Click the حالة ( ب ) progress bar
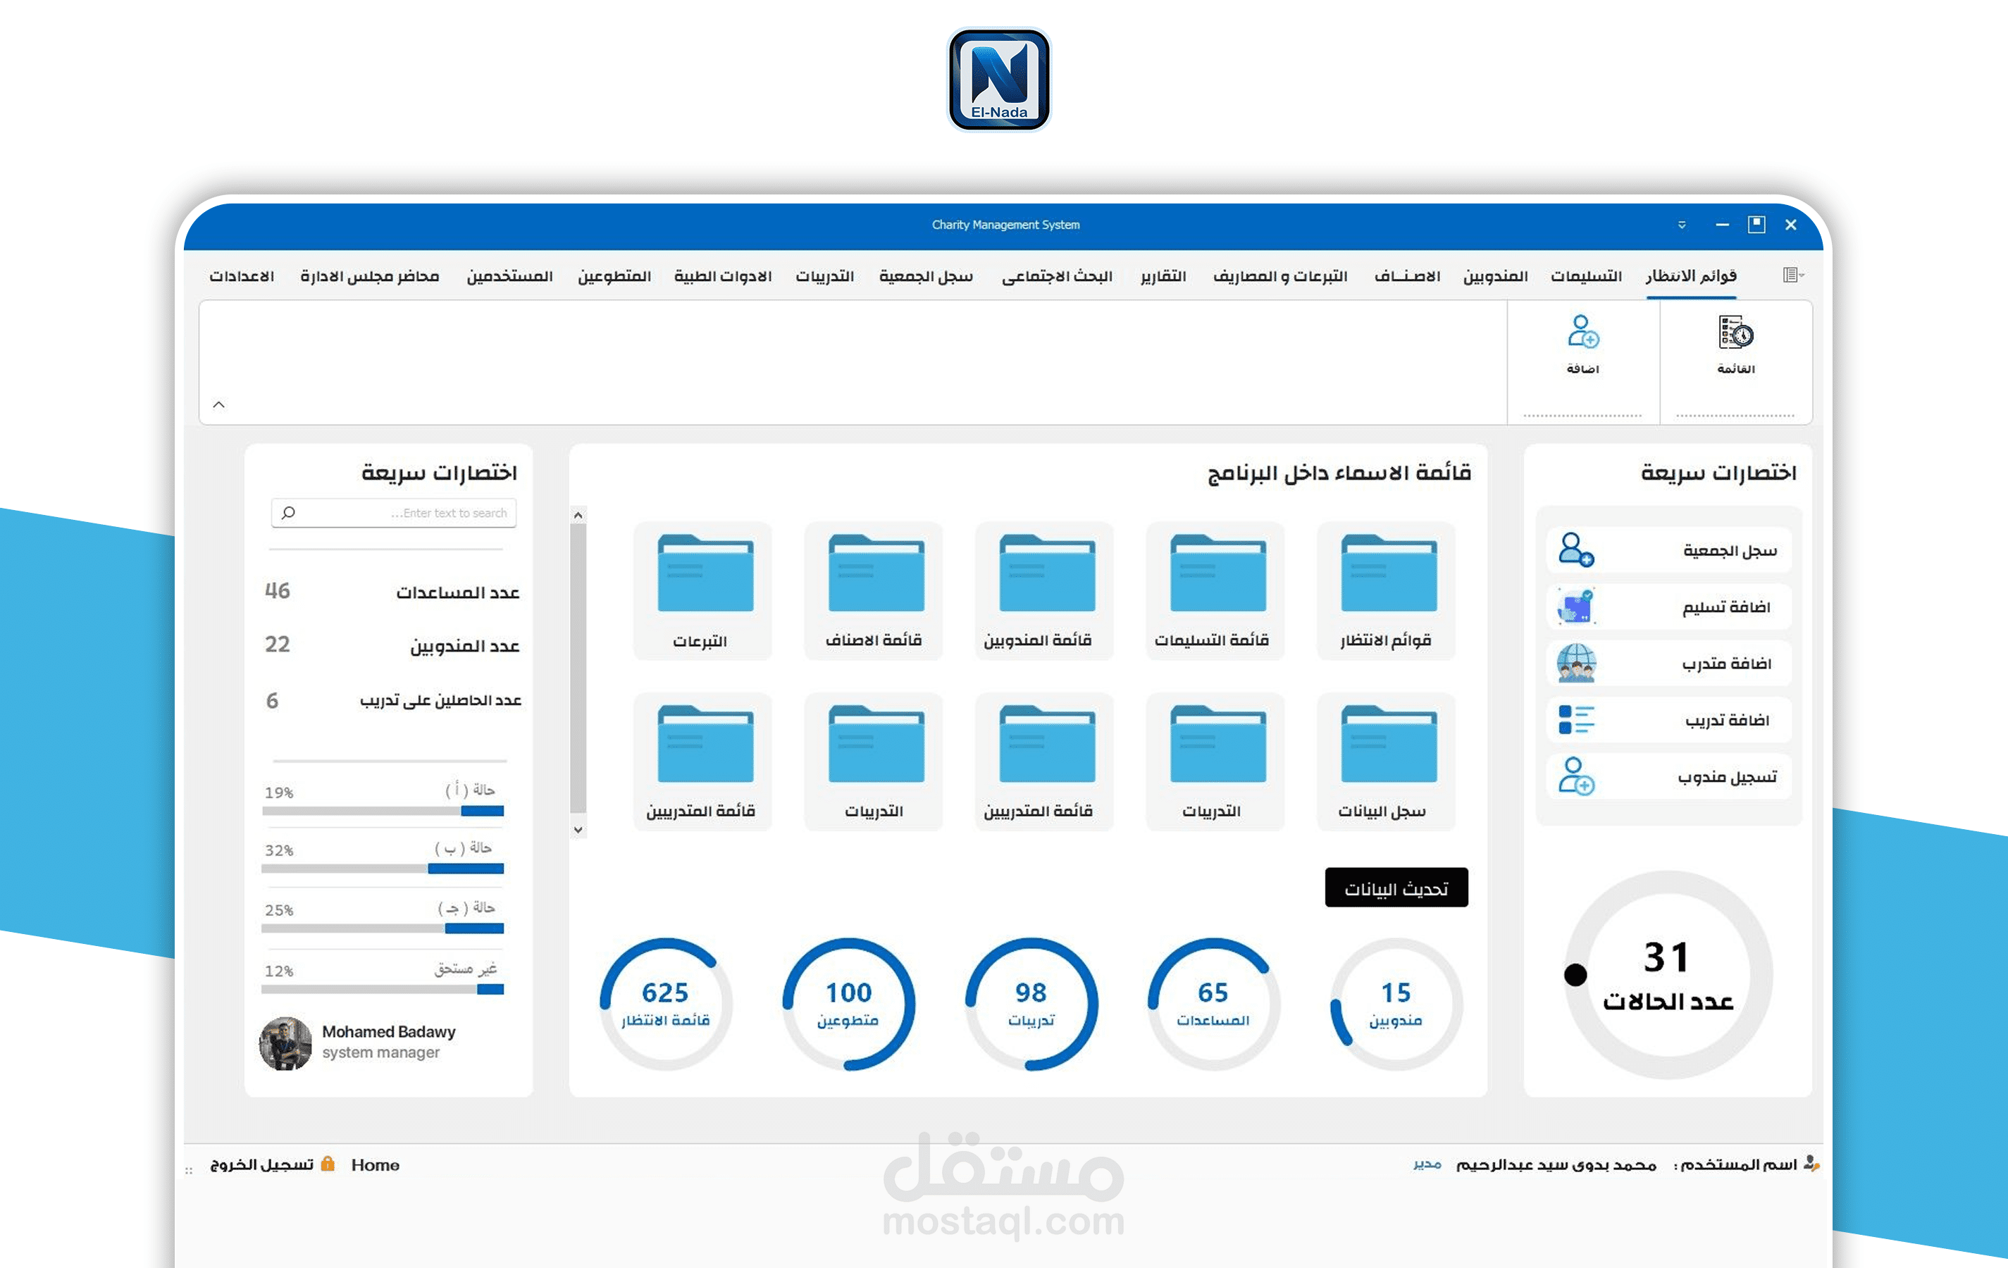 (x=383, y=869)
